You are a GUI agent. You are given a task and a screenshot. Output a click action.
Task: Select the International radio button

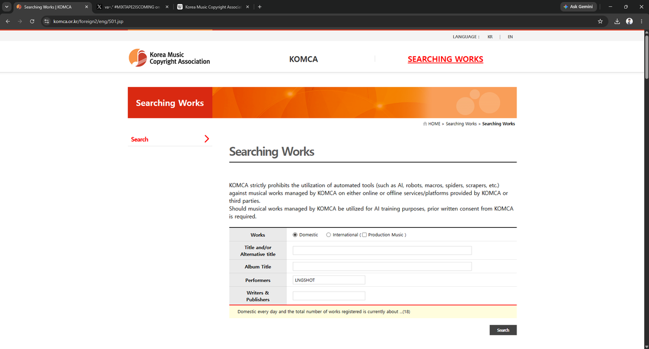[x=329, y=235]
